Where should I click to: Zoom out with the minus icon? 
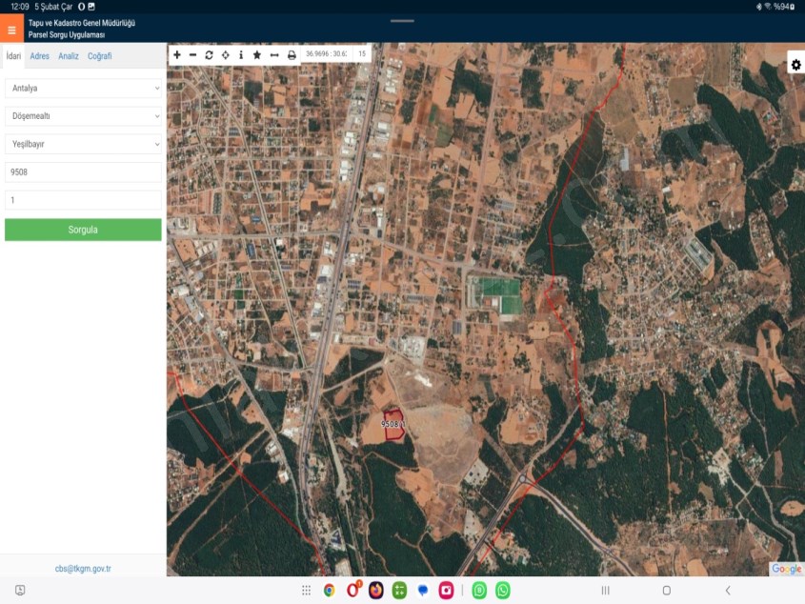193,55
